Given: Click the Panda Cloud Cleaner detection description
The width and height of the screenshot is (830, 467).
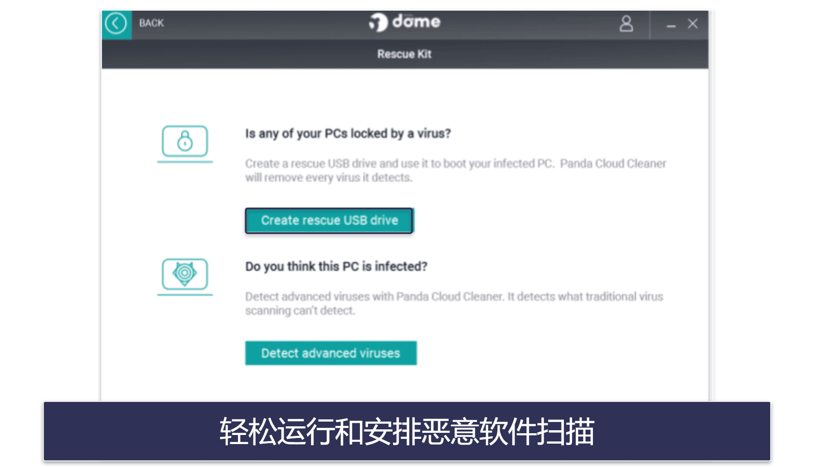Looking at the screenshot, I should 454,303.
